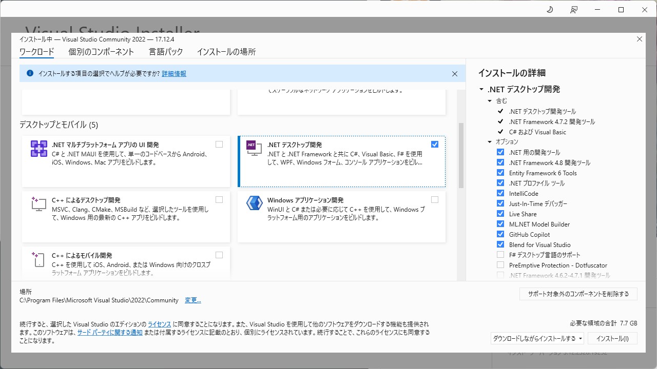The image size is (657, 369).
Task: Click the feedback icon in title bar
Action: [573, 10]
